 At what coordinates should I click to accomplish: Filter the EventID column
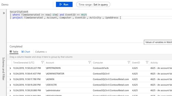[147, 62]
